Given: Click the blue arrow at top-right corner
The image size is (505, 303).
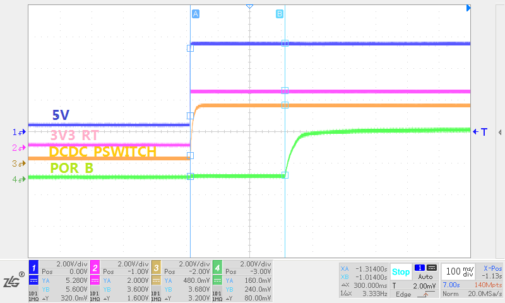Looking at the screenshot, I should coord(468,8).
